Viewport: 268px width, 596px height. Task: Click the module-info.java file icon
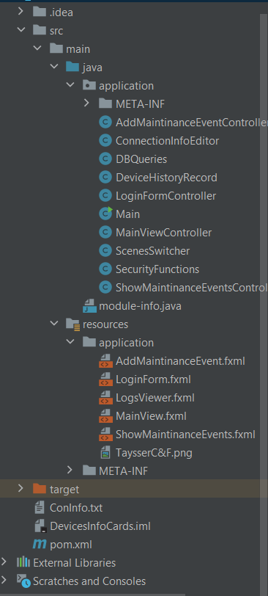coord(89,305)
